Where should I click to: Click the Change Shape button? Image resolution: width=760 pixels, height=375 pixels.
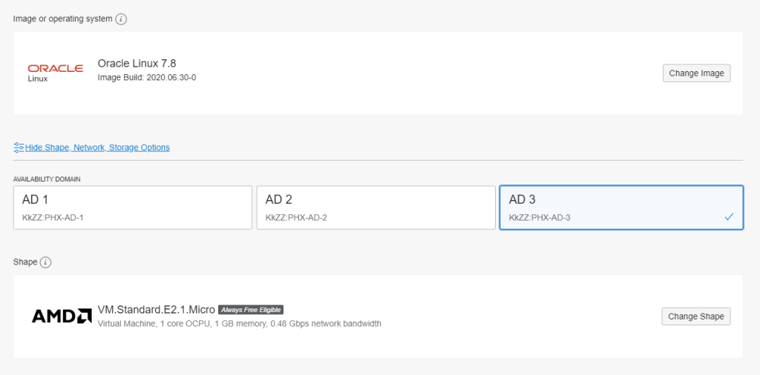tap(696, 316)
